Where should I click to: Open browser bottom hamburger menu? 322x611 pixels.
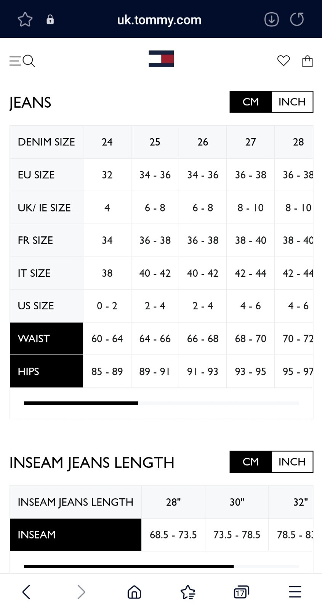click(x=295, y=592)
